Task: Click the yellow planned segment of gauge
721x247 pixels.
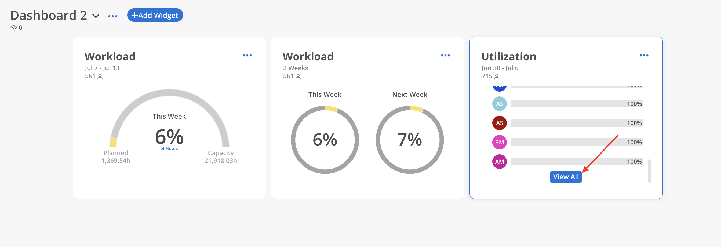Action: (x=113, y=142)
